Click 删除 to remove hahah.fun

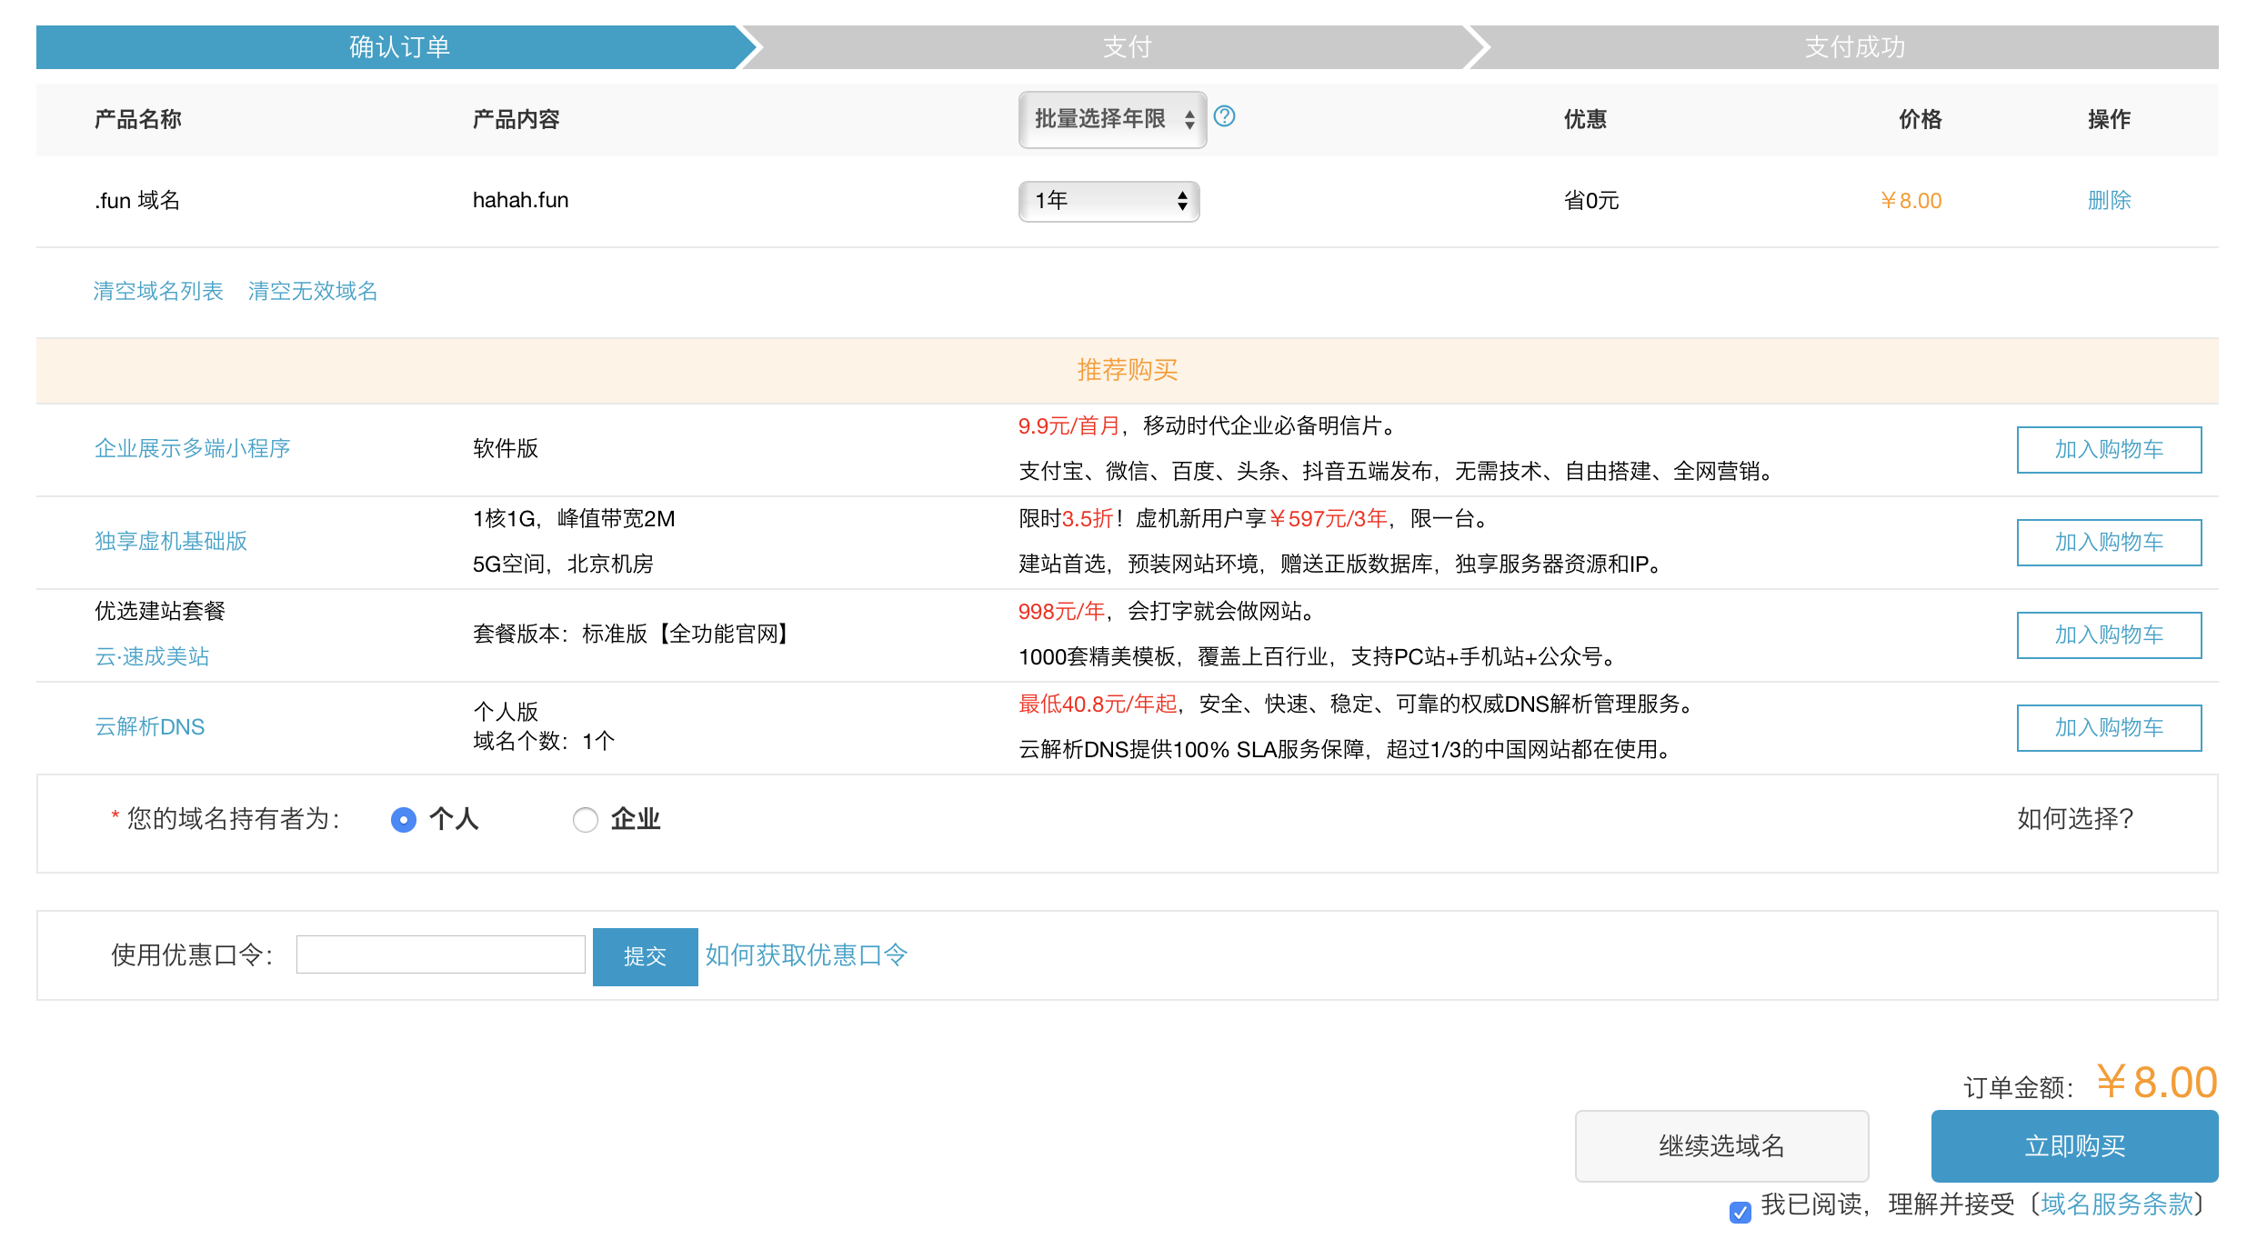coord(2109,200)
